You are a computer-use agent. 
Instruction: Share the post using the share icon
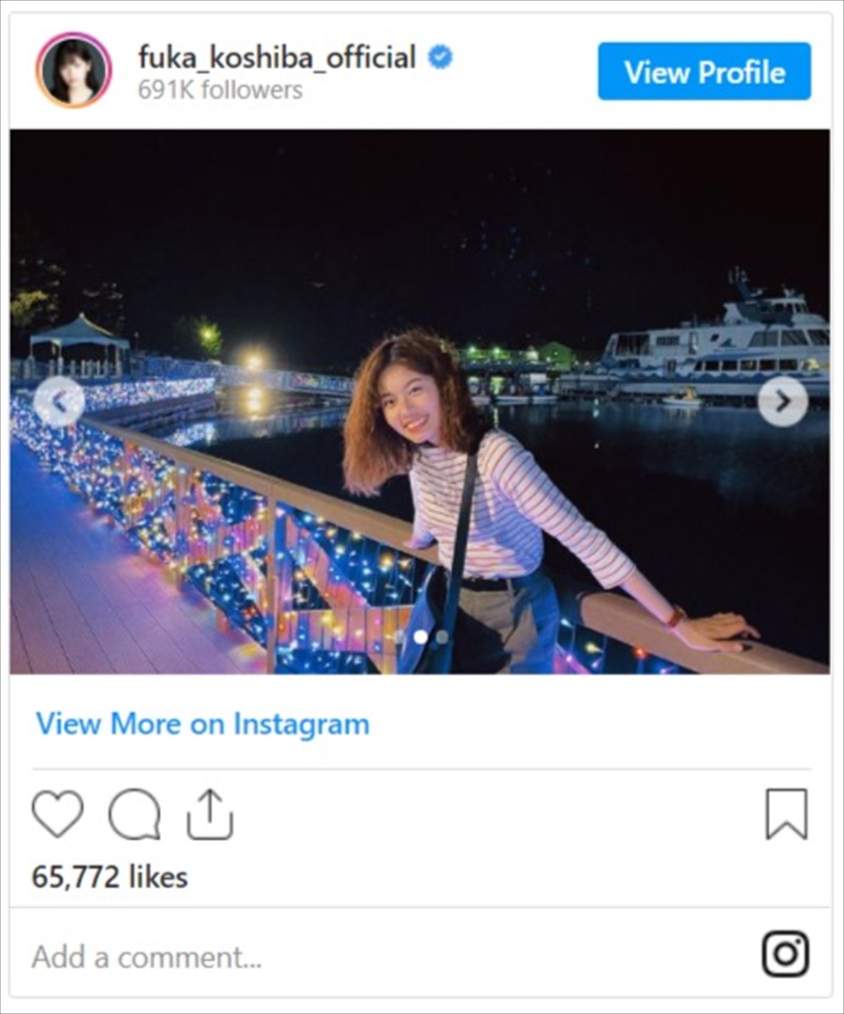tap(210, 814)
